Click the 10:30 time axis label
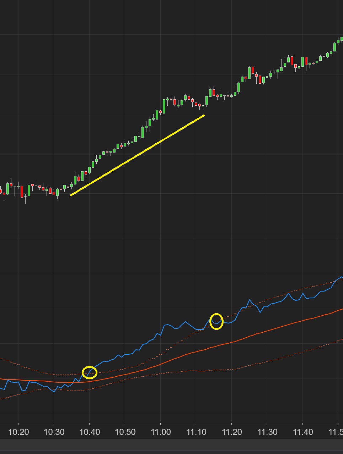This screenshot has width=343, height=454. pos(54,432)
